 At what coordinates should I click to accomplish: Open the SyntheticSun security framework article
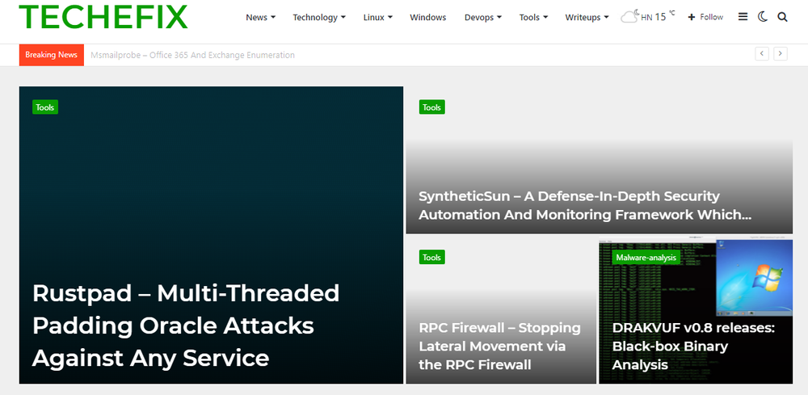pyautogui.click(x=585, y=205)
